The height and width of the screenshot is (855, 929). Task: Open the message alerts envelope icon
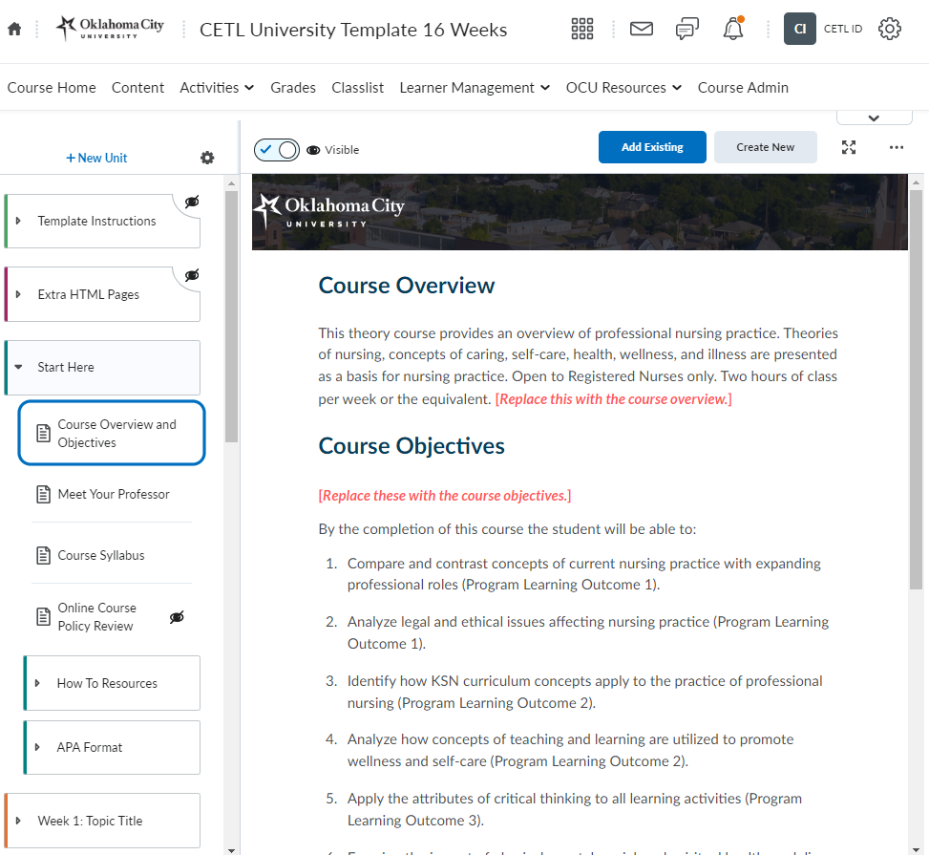tap(642, 30)
